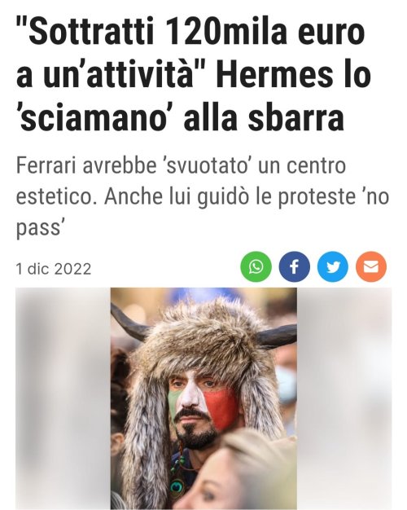Click the left horn on the fur hat
The height and width of the screenshot is (510, 407).
pyautogui.click(x=129, y=323)
